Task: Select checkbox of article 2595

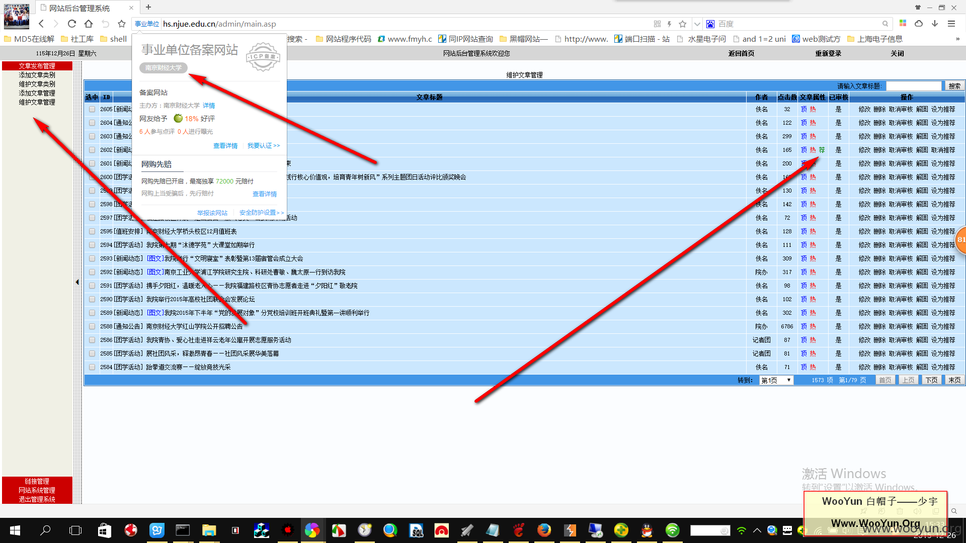Action: pos(92,231)
